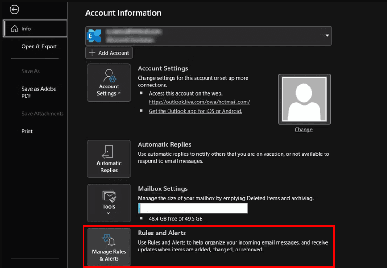Expand the Account Settings button chevron
The width and height of the screenshot is (387, 268).
[119, 94]
